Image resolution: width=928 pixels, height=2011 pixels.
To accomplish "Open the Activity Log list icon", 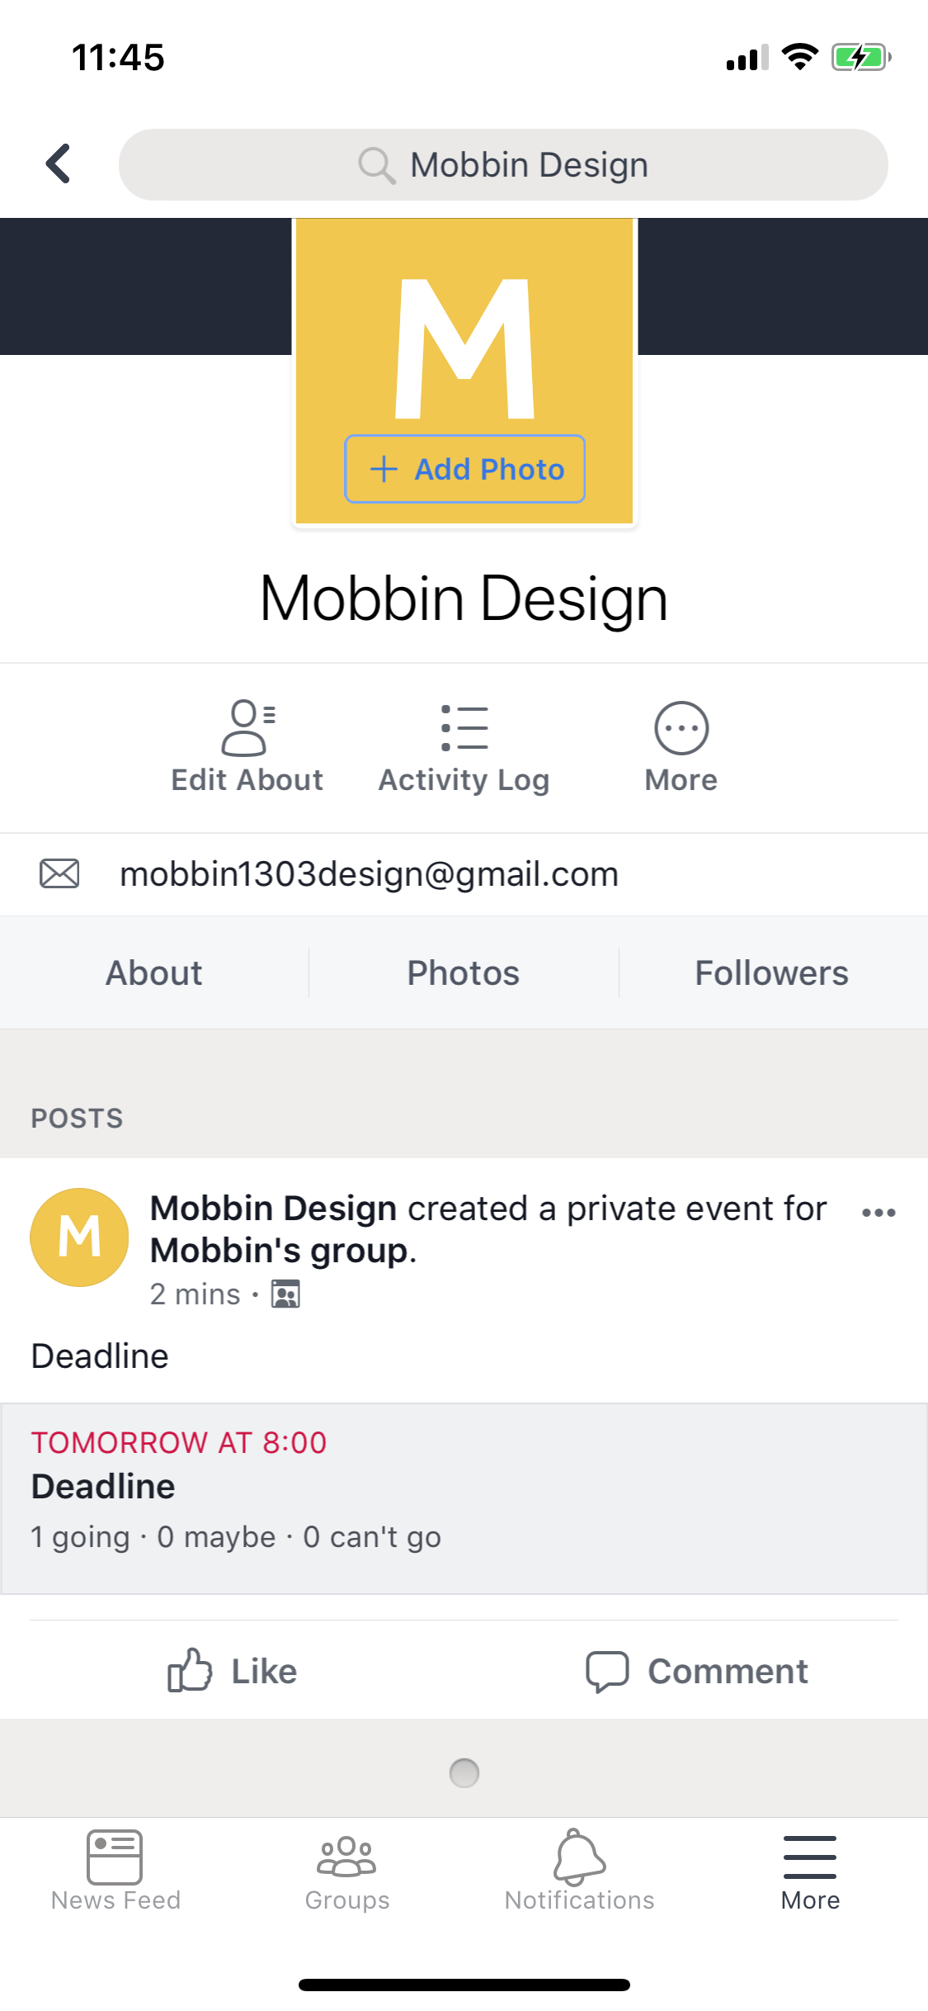I will (x=464, y=727).
